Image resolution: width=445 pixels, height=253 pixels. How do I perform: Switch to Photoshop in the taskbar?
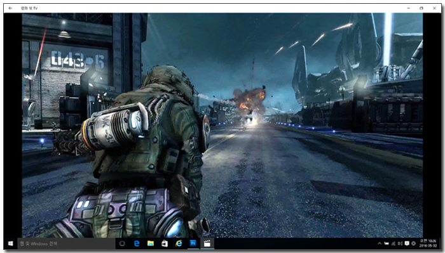coord(193,243)
